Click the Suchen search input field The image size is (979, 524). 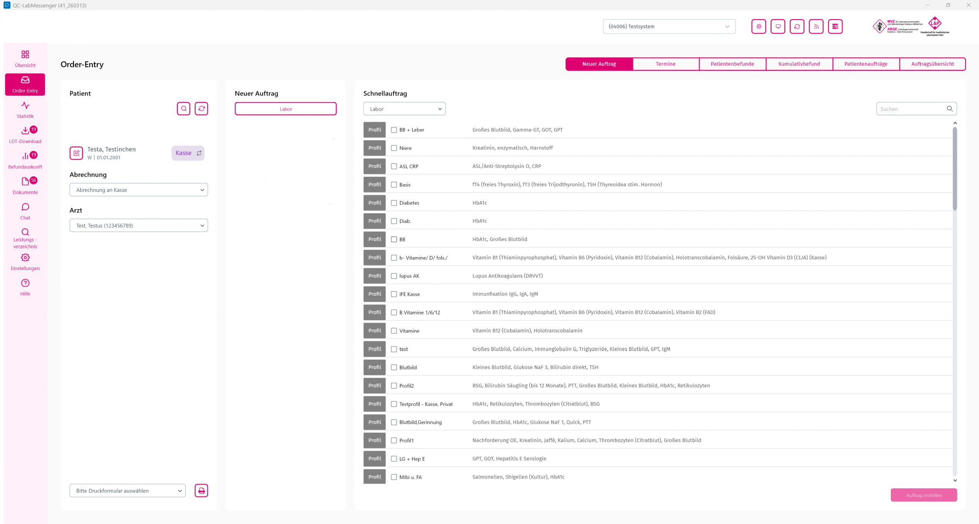912,109
